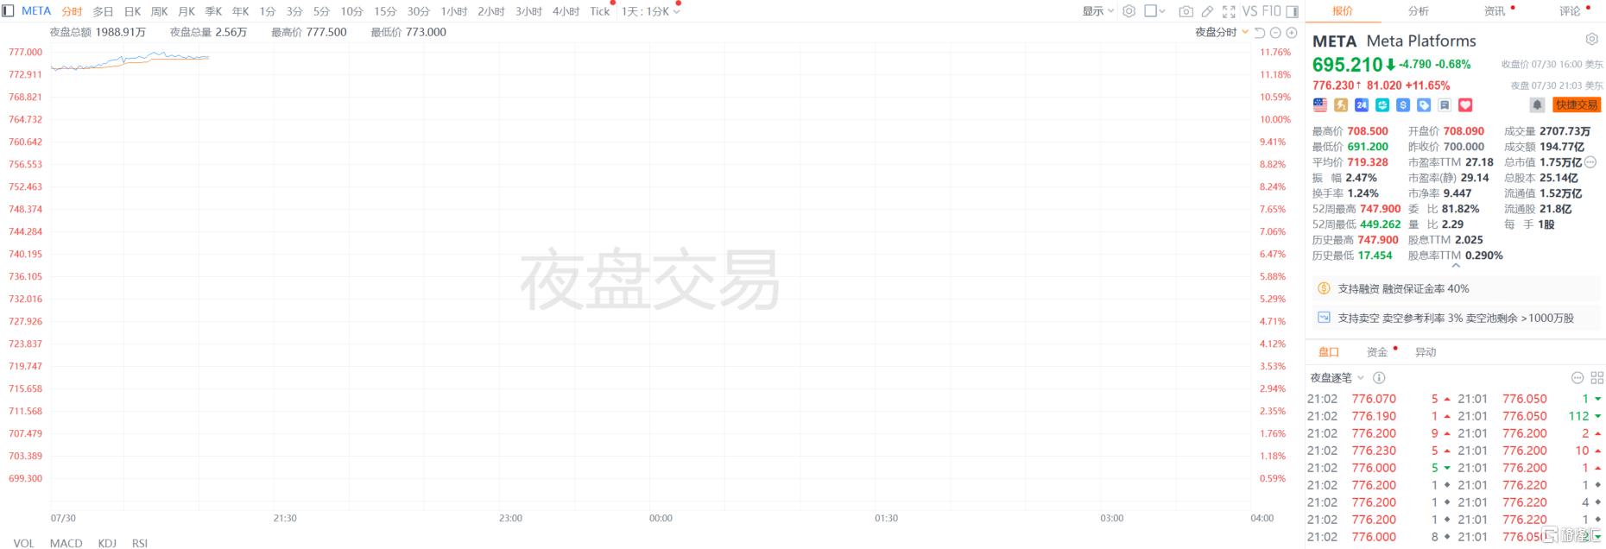Open the 显示 display dropdown

tap(1098, 11)
